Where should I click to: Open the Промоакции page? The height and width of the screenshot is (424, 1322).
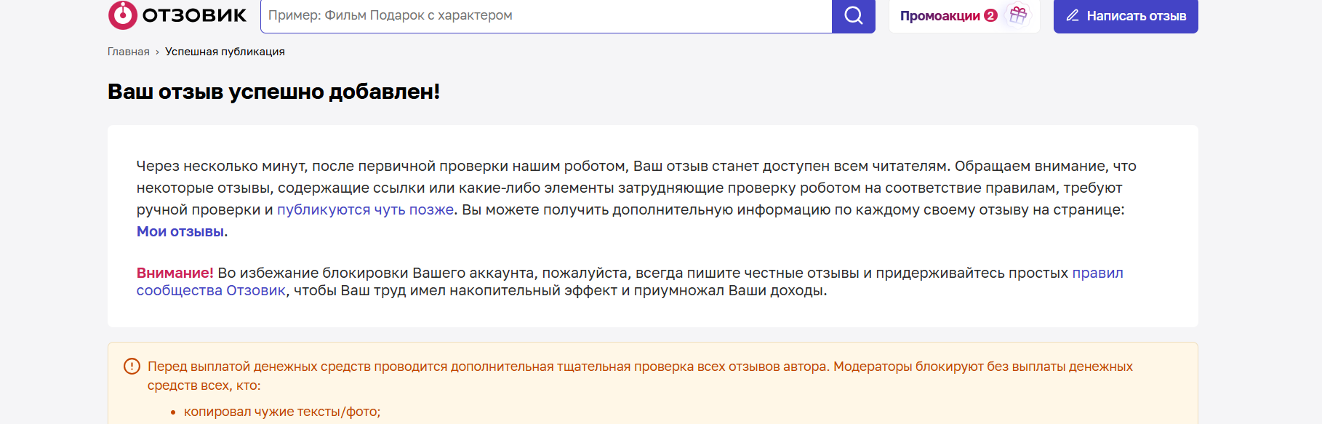point(940,16)
